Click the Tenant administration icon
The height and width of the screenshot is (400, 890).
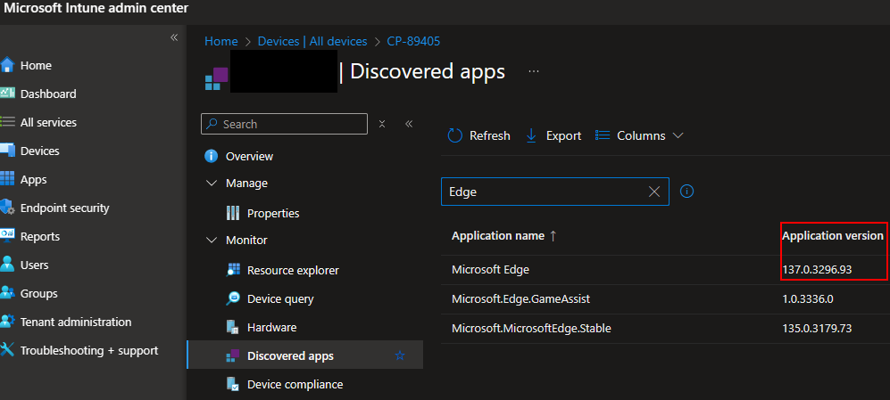pyautogui.click(x=7, y=322)
